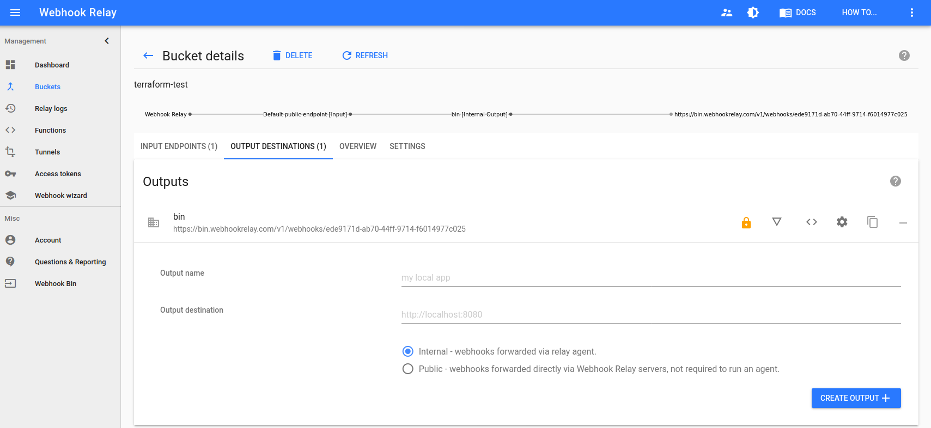Click CREATE OUTPUT button
The width and height of the screenshot is (931, 428).
pyautogui.click(x=856, y=398)
